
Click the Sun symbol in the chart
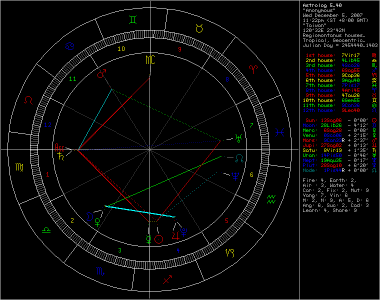coord(158,239)
